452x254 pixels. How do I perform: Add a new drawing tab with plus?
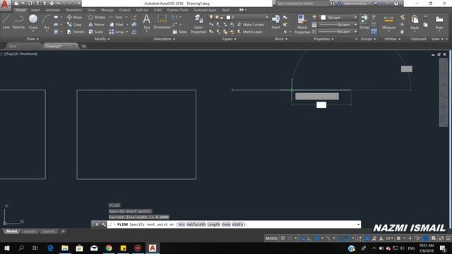click(83, 46)
